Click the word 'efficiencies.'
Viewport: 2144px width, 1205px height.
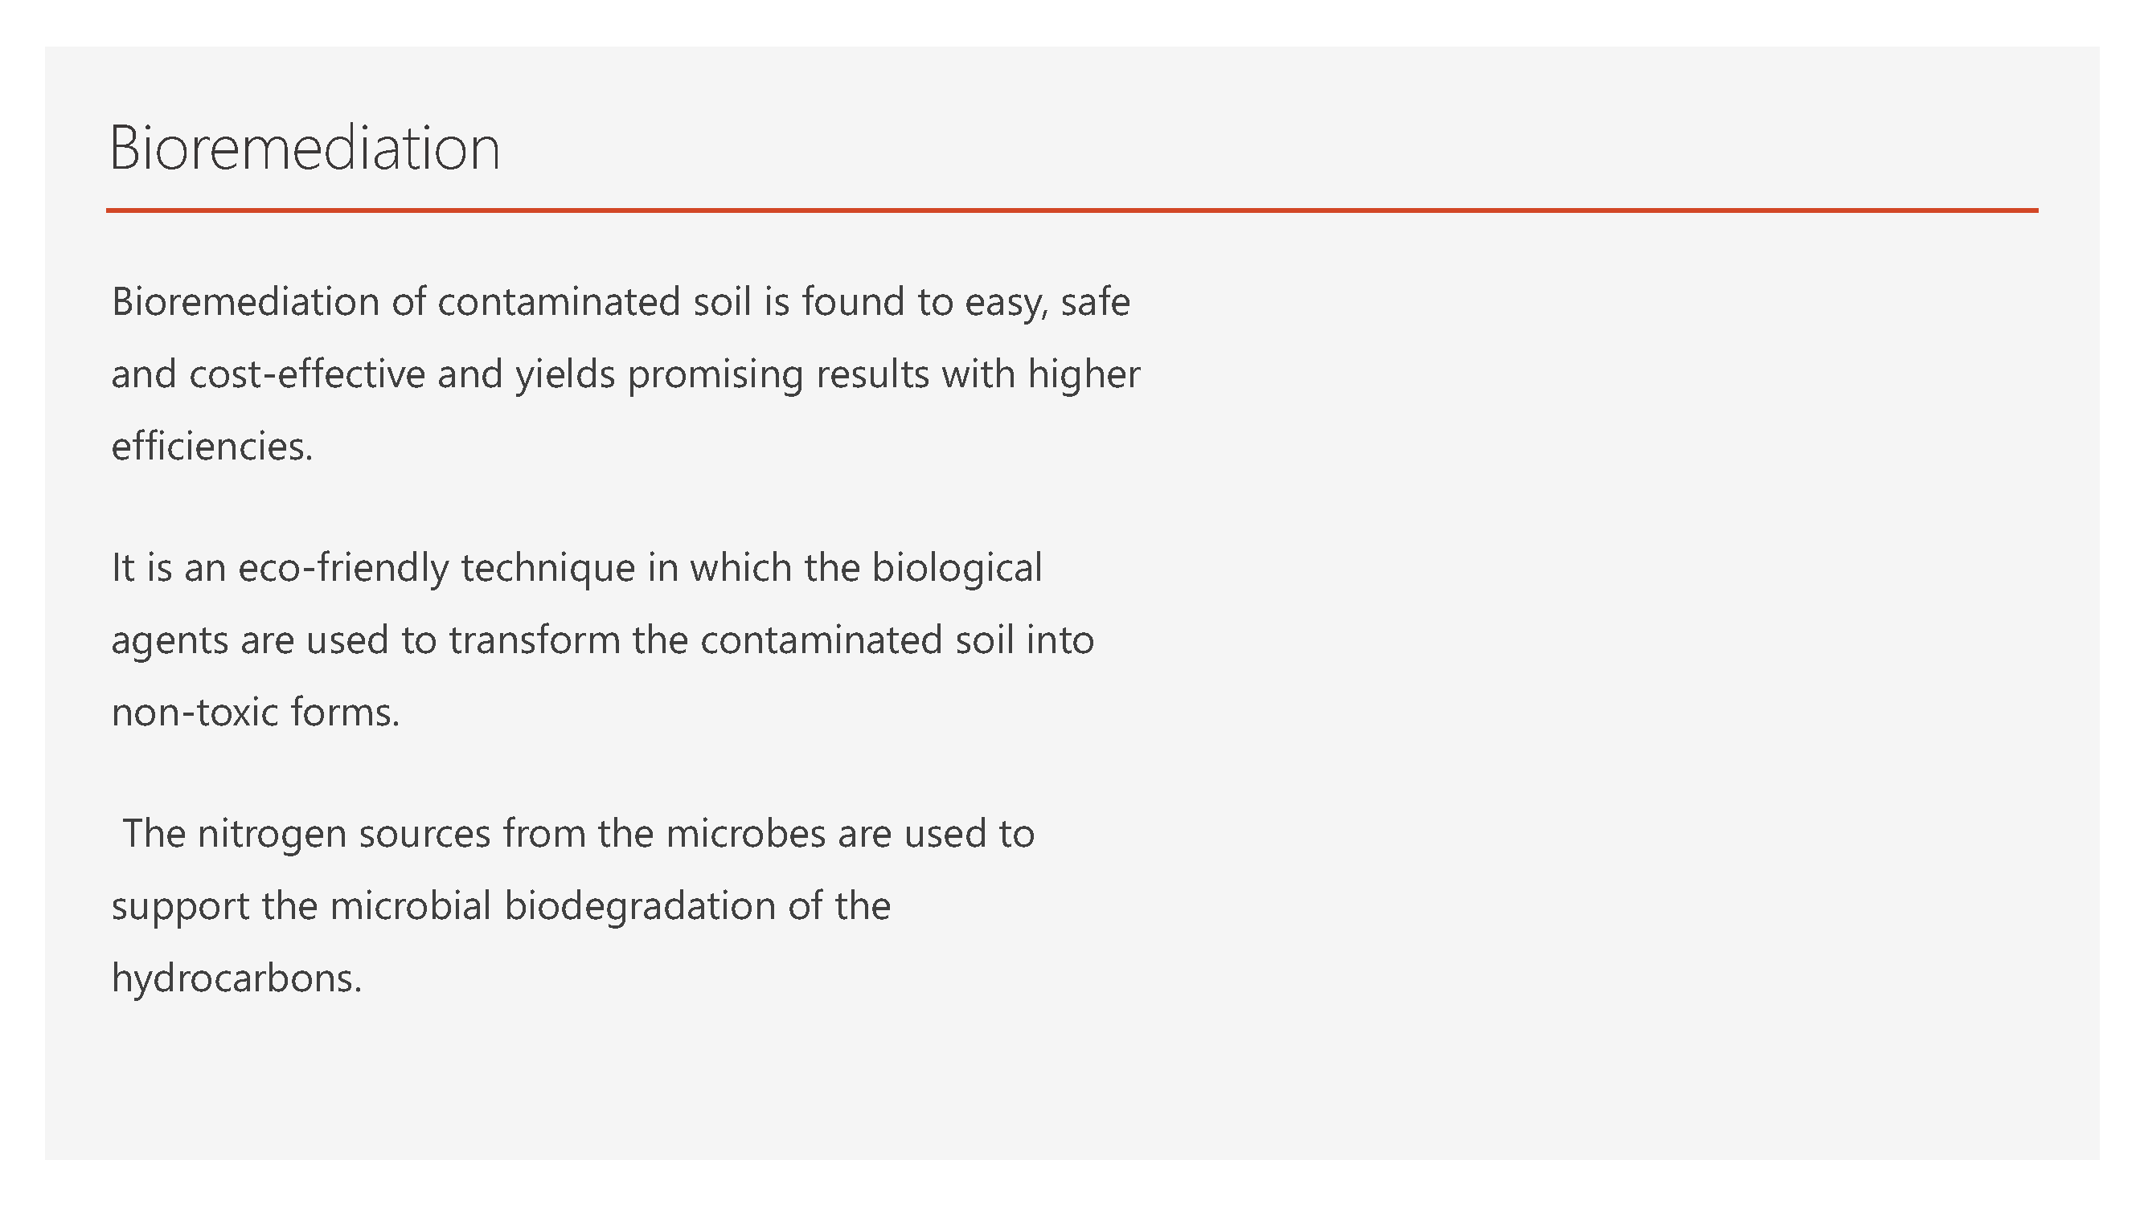click(x=212, y=447)
